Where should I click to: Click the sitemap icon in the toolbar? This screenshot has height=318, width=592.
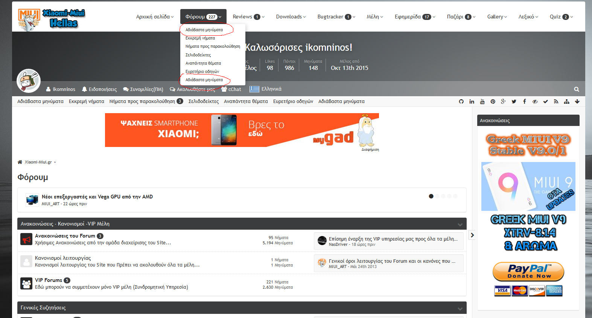(x=566, y=101)
